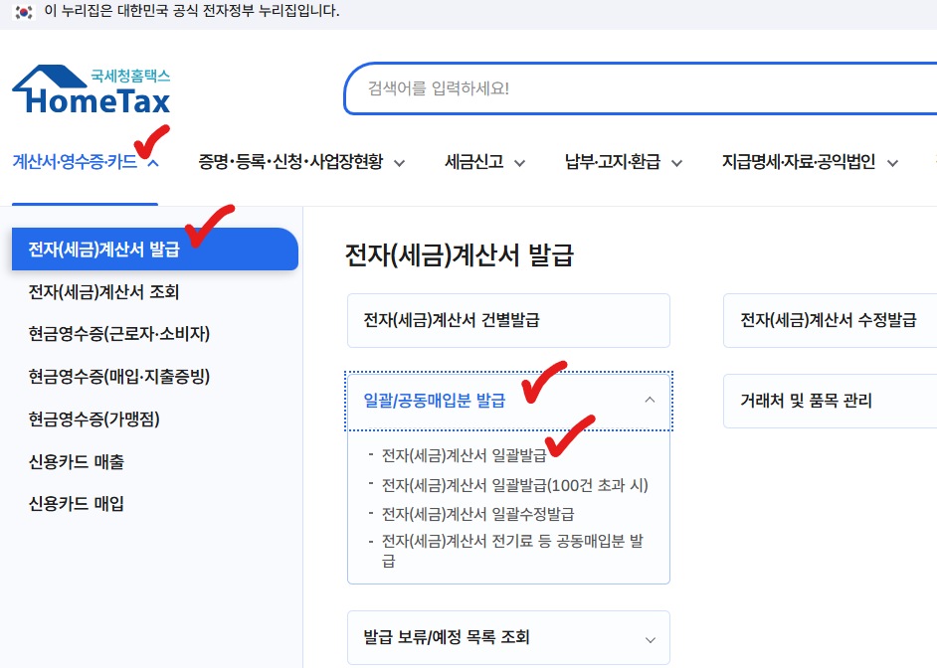Screen dimensions: 937x668
Task: Open 전자(세금)계산서 건별발급
Action: point(508,320)
